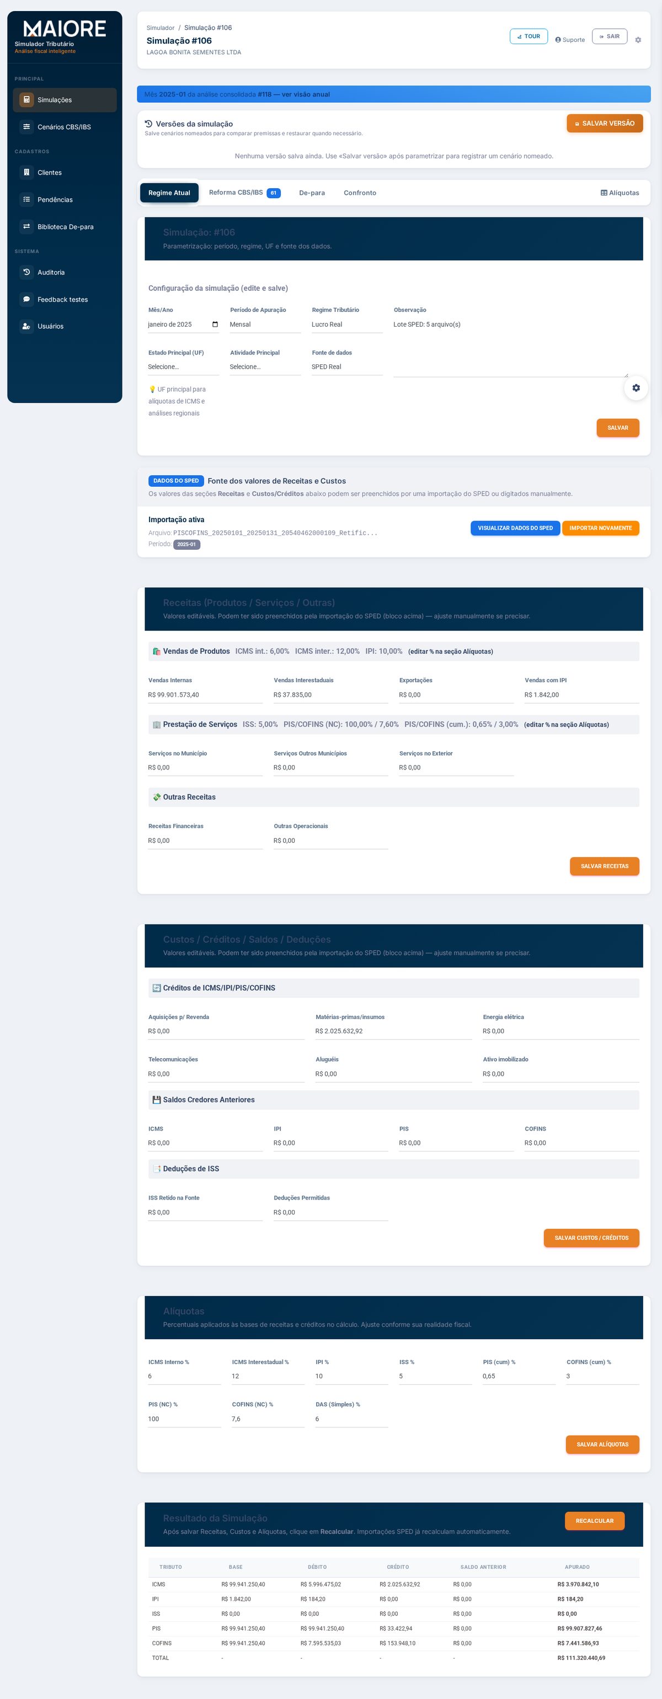Click the RECALCULAR button
The image size is (662, 1699).
pos(595,1521)
